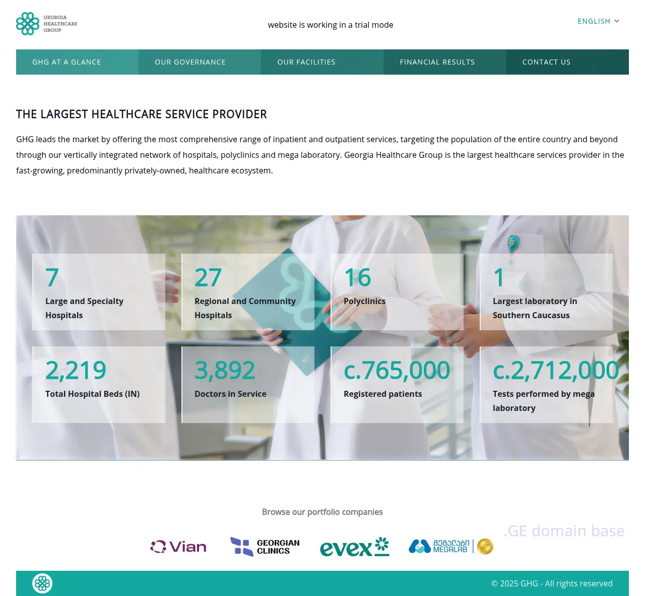Click the c.765,000 Registered patients card

coord(397,385)
